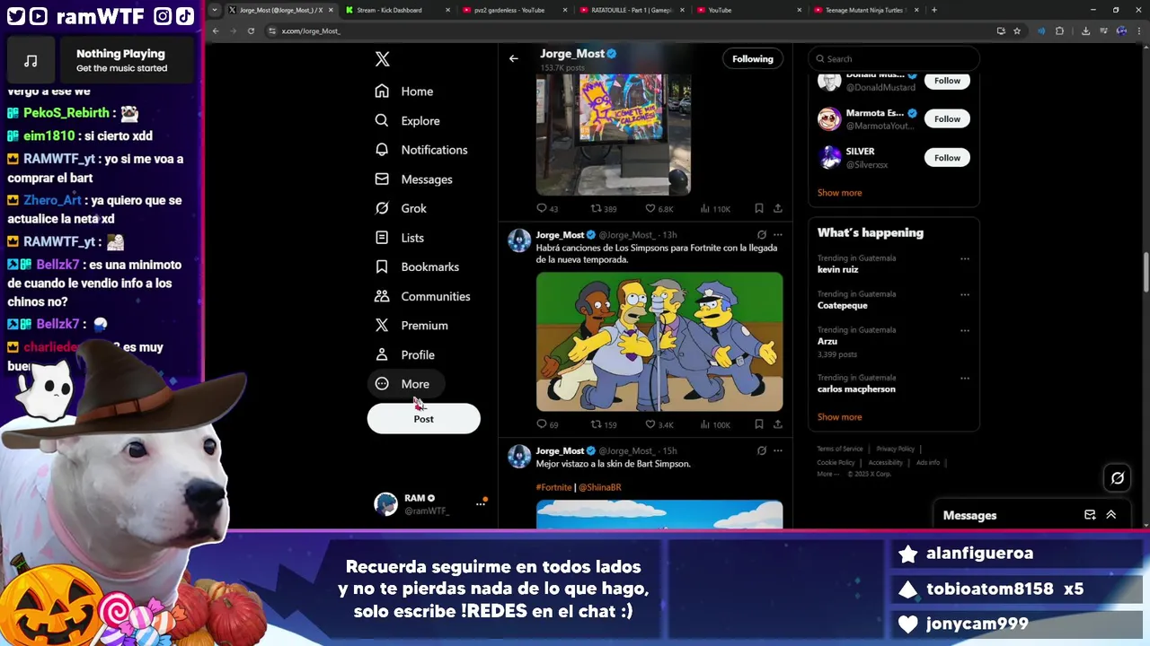Open Profile in the sidebar
Image resolution: width=1150 pixels, height=646 pixels.
point(404,354)
